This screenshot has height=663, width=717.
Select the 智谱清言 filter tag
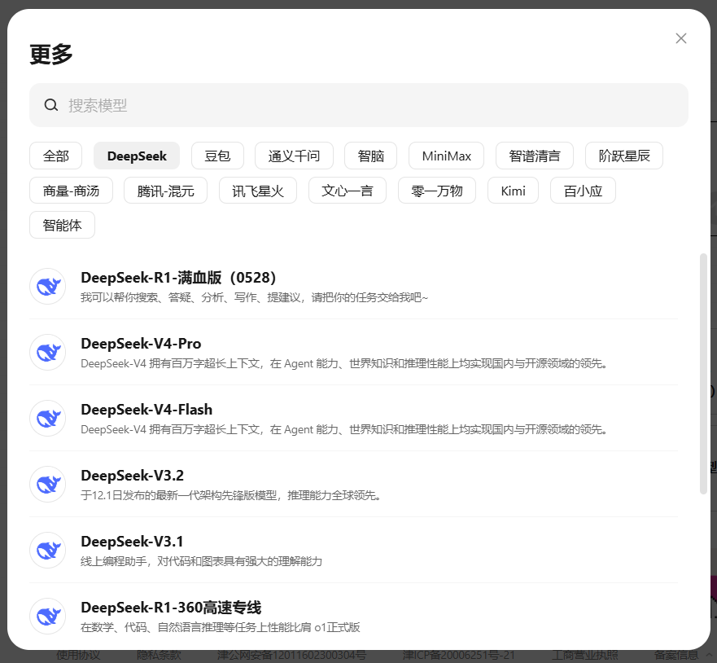[535, 156]
